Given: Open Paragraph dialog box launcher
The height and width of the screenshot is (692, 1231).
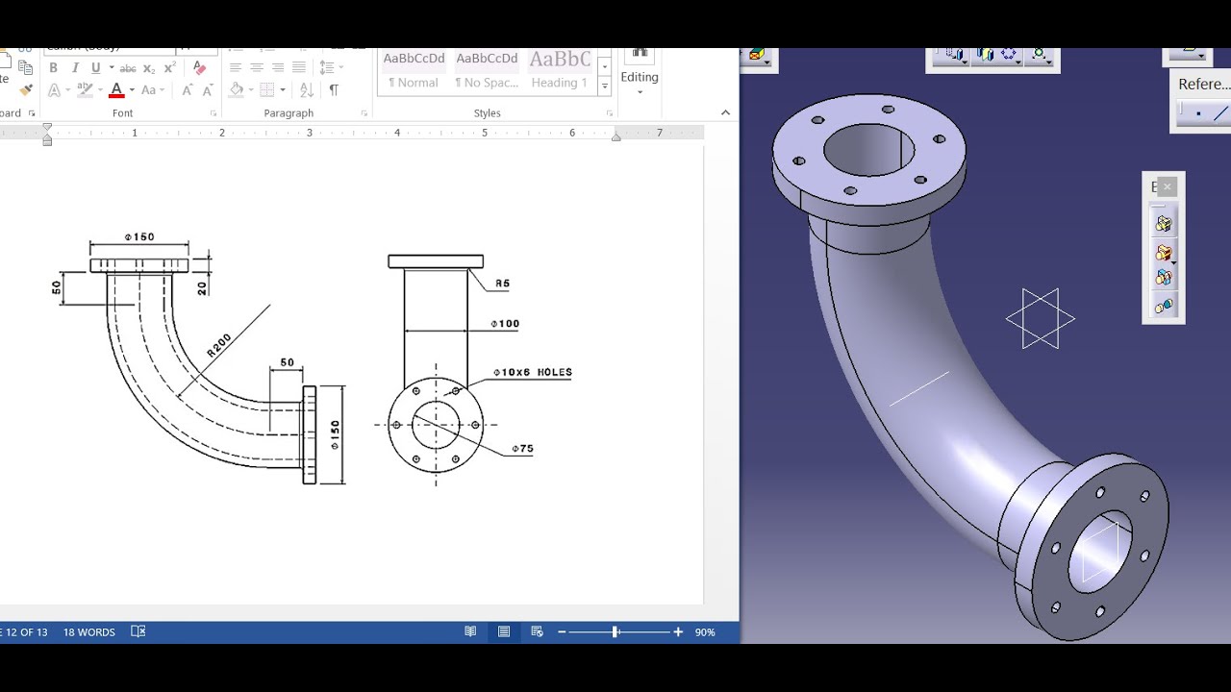Looking at the screenshot, I should pos(364,113).
